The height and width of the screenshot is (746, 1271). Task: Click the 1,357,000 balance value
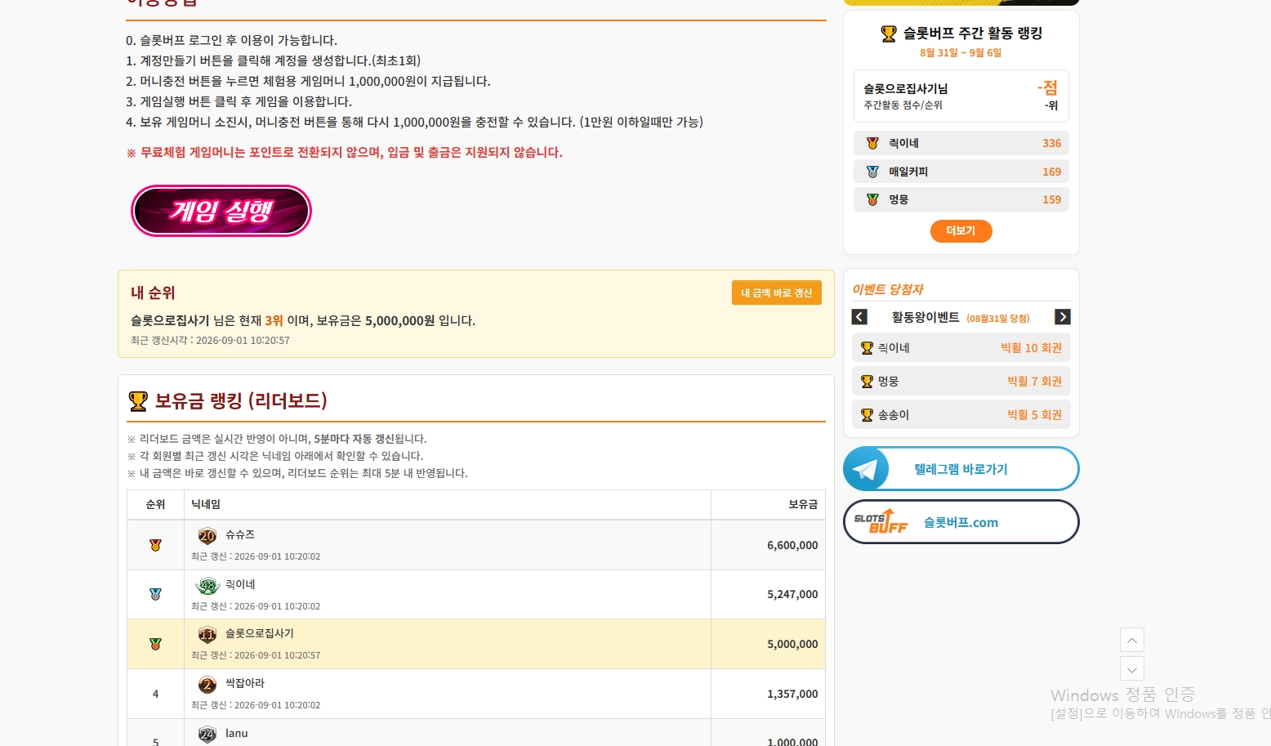coord(792,694)
